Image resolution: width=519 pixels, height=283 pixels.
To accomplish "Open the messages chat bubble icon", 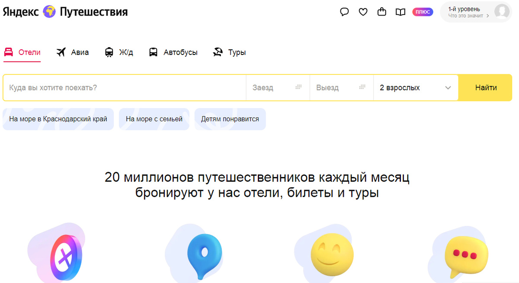I will pos(344,12).
